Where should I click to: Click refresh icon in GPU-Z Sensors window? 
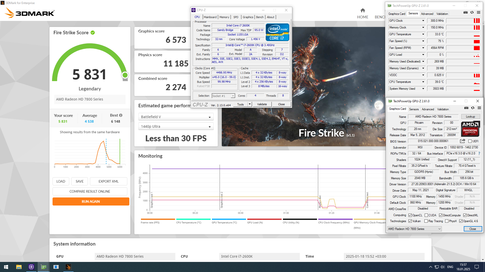pyautogui.click(x=472, y=12)
